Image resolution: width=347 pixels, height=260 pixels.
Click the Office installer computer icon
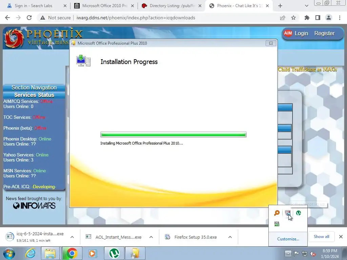coord(83,61)
